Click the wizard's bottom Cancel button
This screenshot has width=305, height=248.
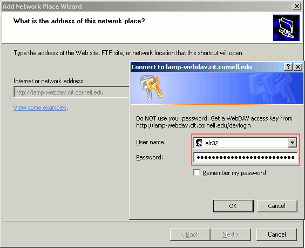point(276,234)
